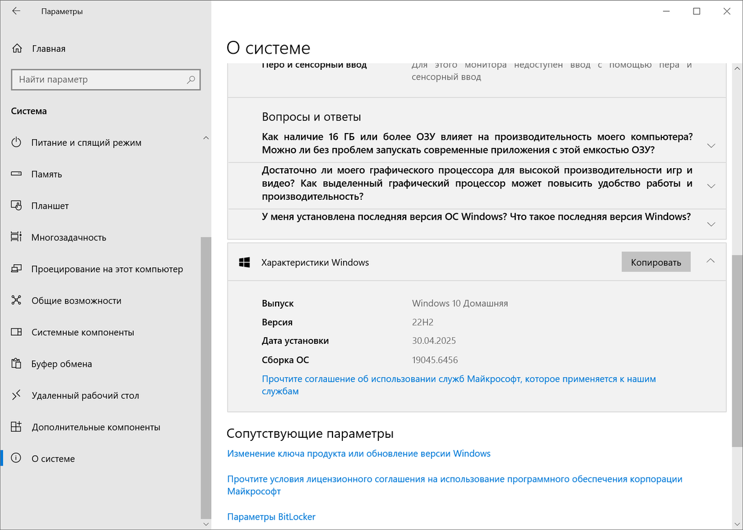Image resolution: width=743 pixels, height=530 pixels.
Task: Click the Буфер обмена clipboard icon
Action: click(x=17, y=364)
